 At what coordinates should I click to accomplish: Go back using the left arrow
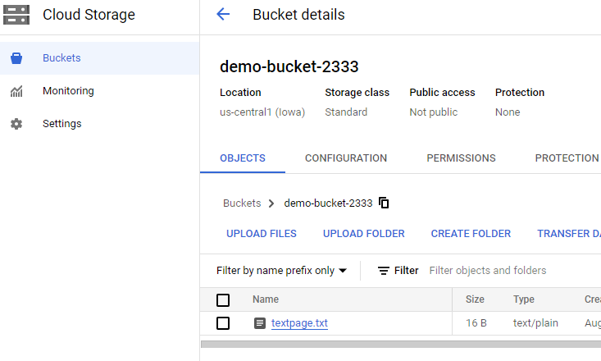pyautogui.click(x=223, y=15)
